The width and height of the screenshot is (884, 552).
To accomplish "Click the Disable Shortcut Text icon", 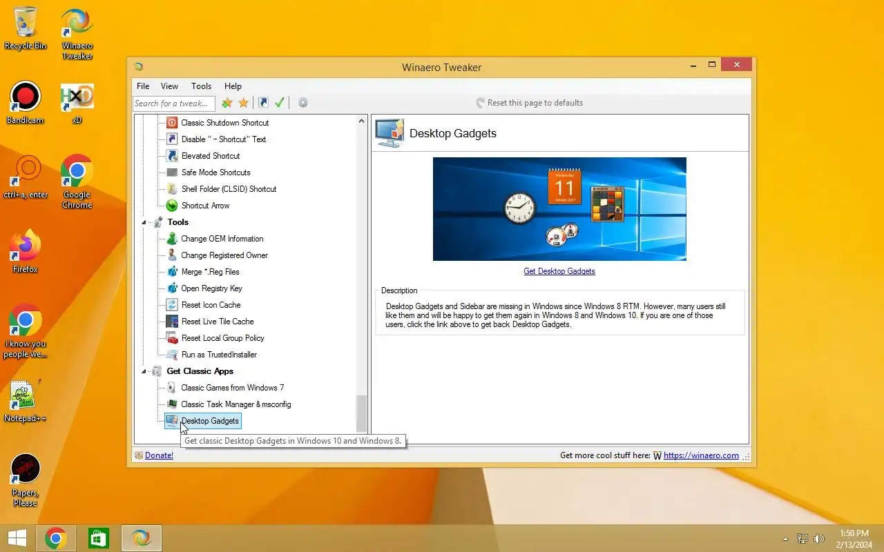I will click(172, 139).
